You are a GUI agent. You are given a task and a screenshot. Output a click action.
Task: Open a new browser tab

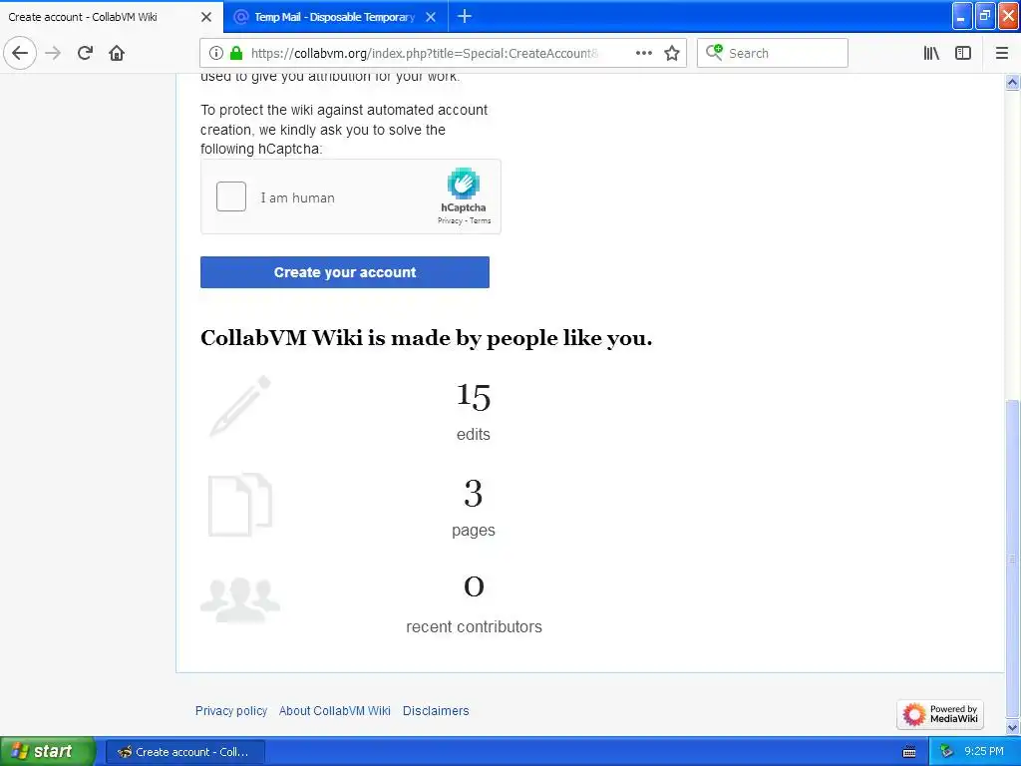tap(465, 16)
